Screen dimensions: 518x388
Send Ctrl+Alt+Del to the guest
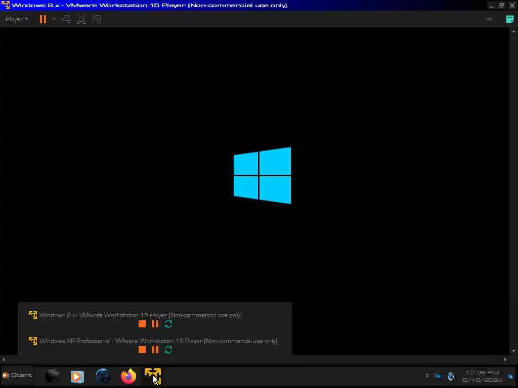(x=66, y=19)
